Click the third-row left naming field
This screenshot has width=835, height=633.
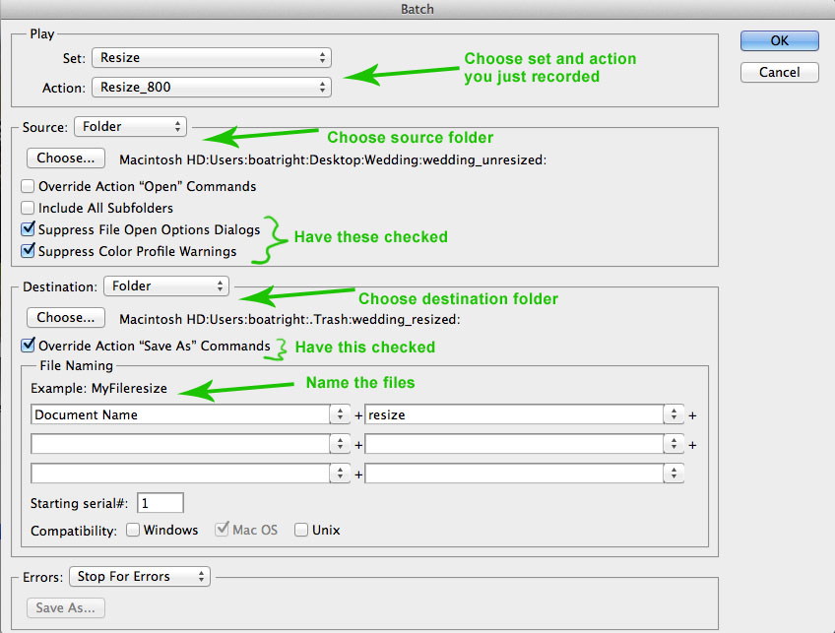[x=180, y=474]
